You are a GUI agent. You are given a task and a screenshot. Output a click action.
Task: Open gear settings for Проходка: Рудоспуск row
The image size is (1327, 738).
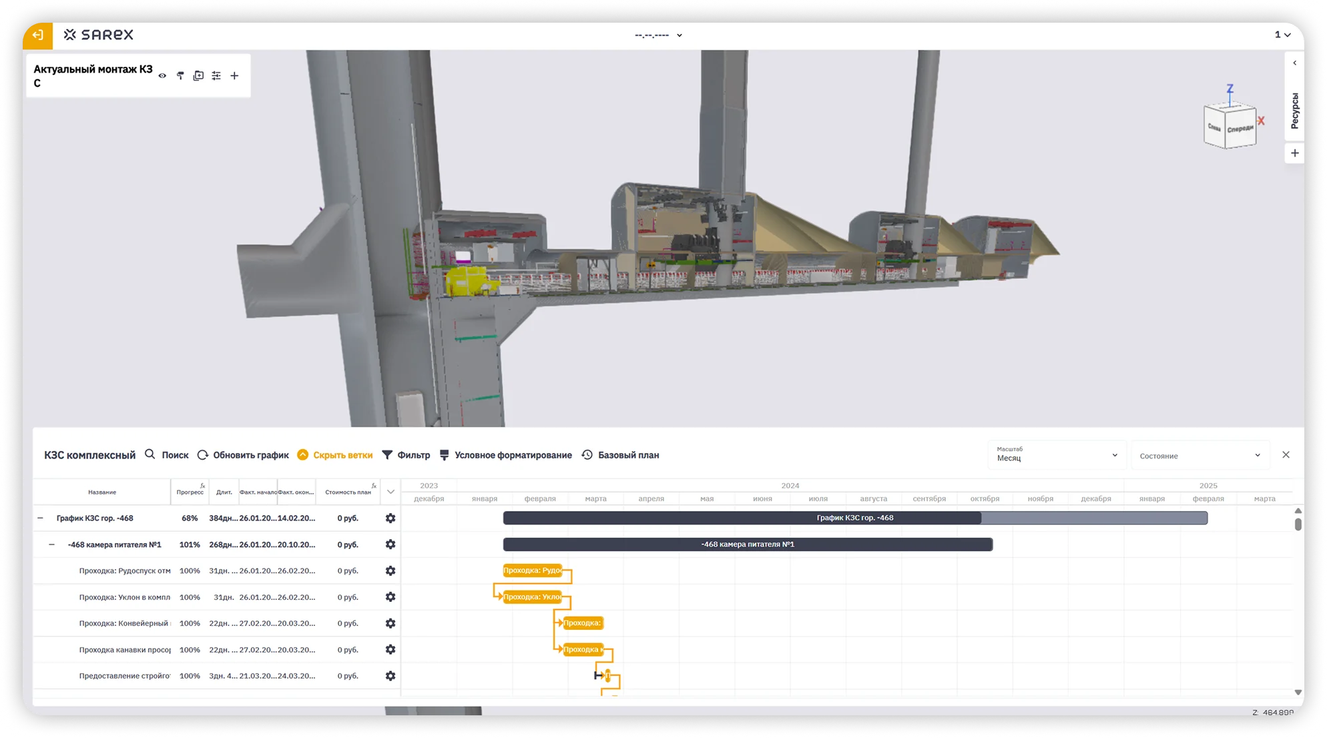coord(390,571)
